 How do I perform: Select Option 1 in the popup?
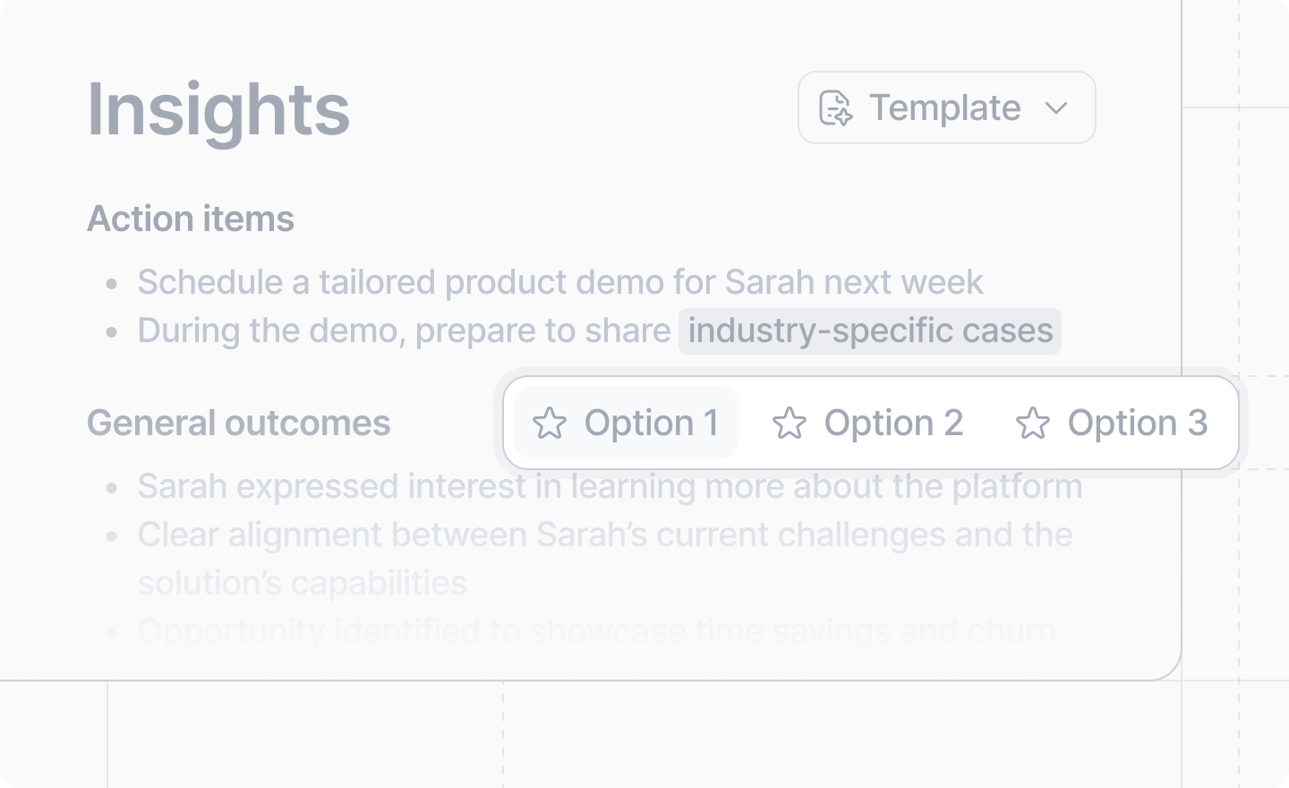627,423
